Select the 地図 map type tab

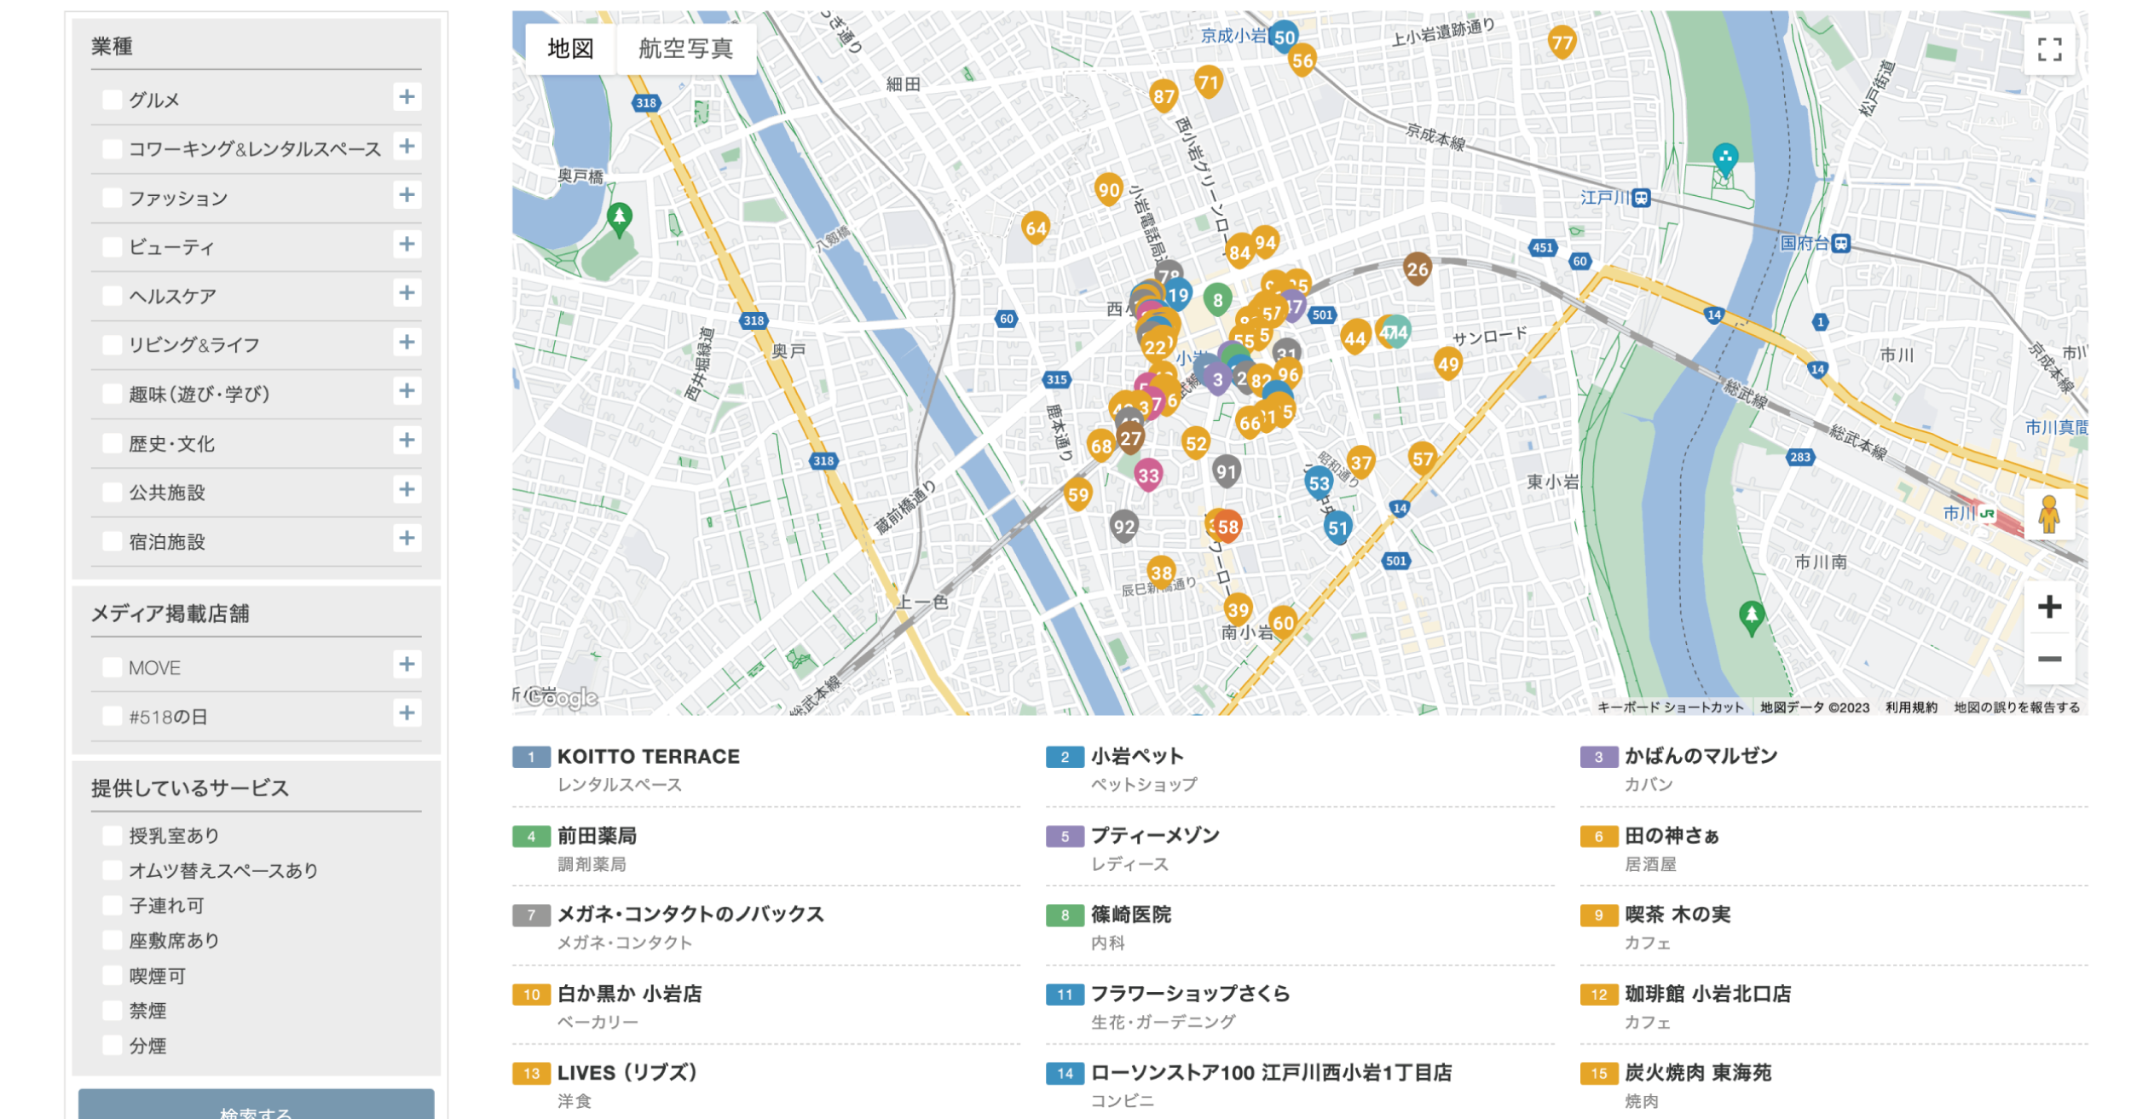coord(570,49)
